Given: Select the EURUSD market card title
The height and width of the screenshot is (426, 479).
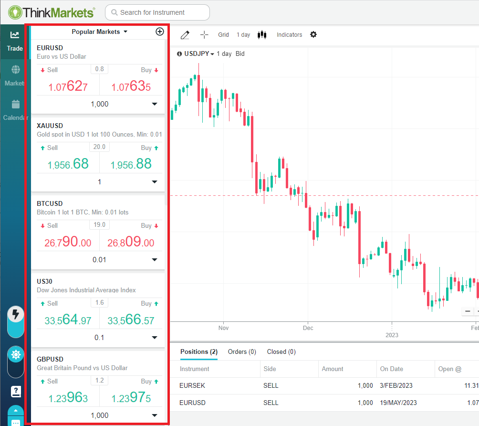Looking at the screenshot, I should (50, 48).
